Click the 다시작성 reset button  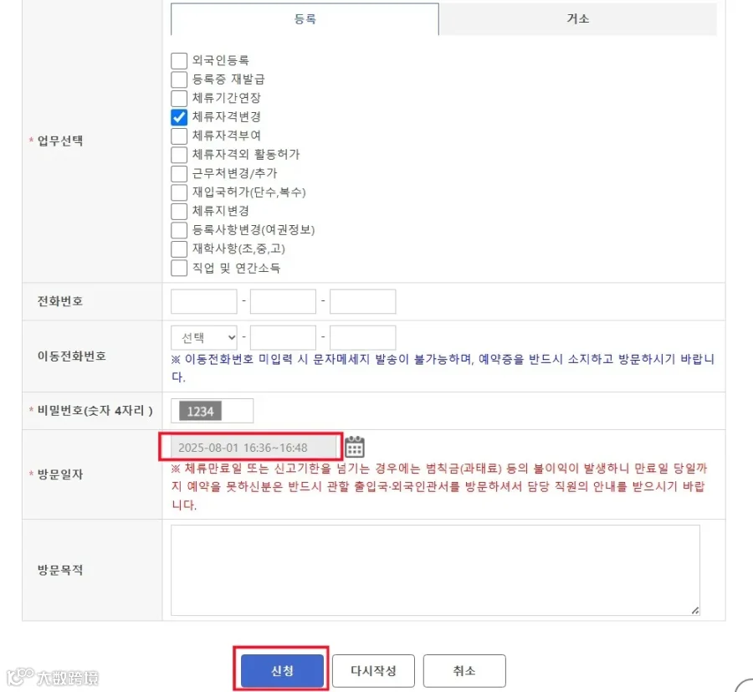tap(373, 670)
